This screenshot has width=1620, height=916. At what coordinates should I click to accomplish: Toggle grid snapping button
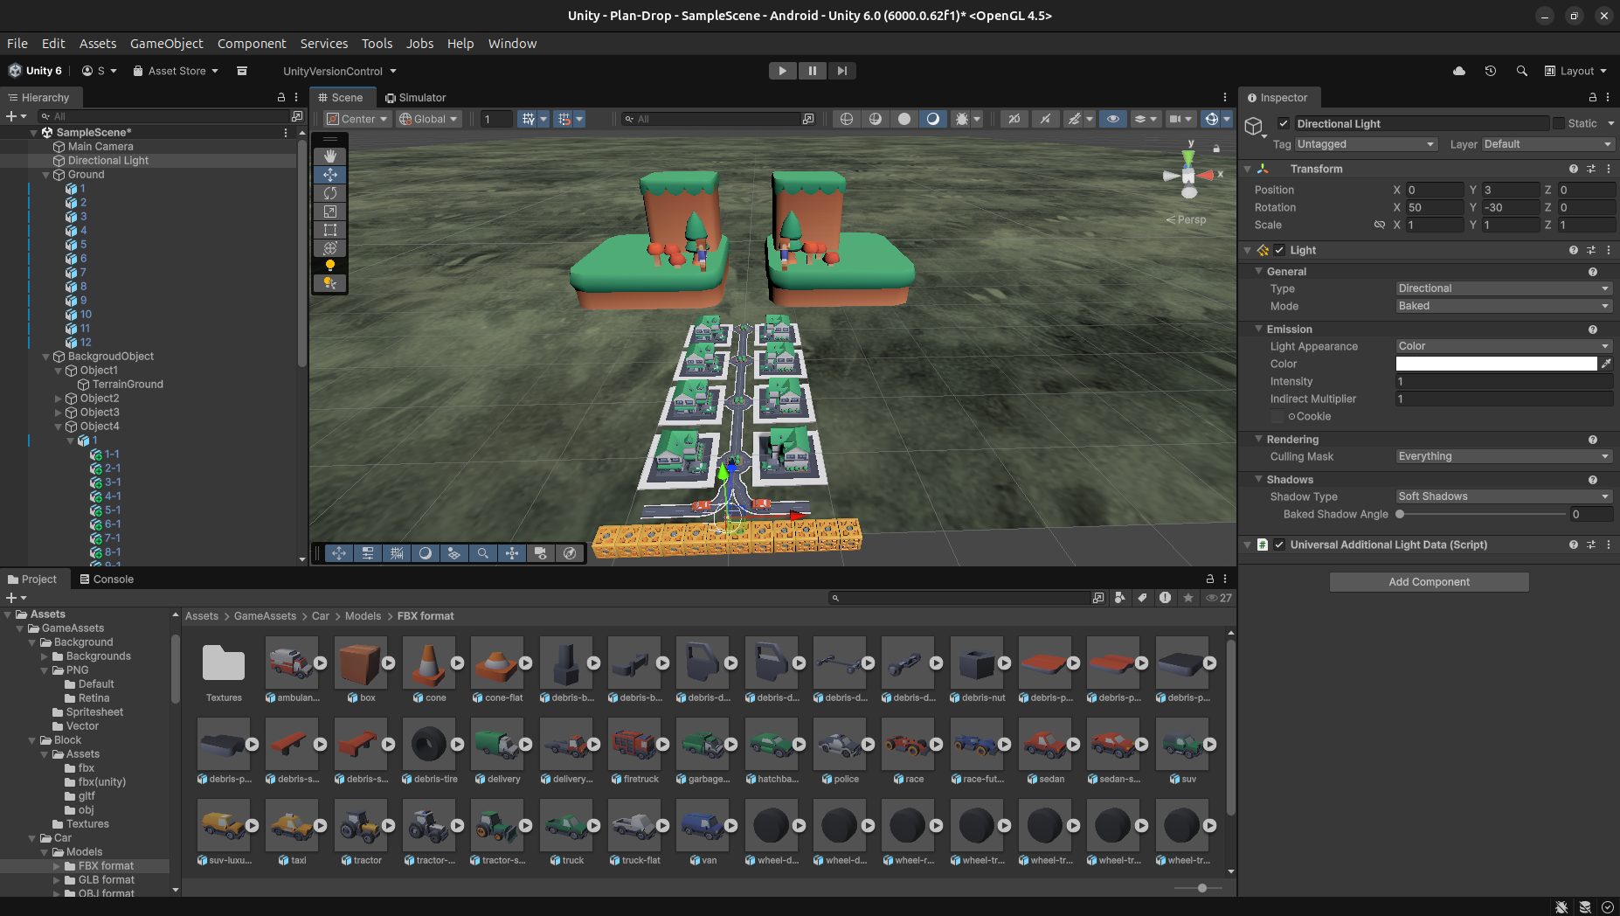(x=564, y=119)
